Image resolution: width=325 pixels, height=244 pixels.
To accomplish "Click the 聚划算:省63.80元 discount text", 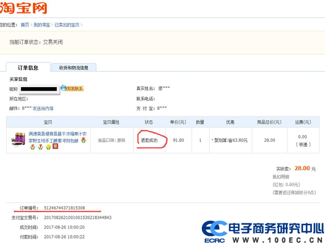I will (231, 140).
